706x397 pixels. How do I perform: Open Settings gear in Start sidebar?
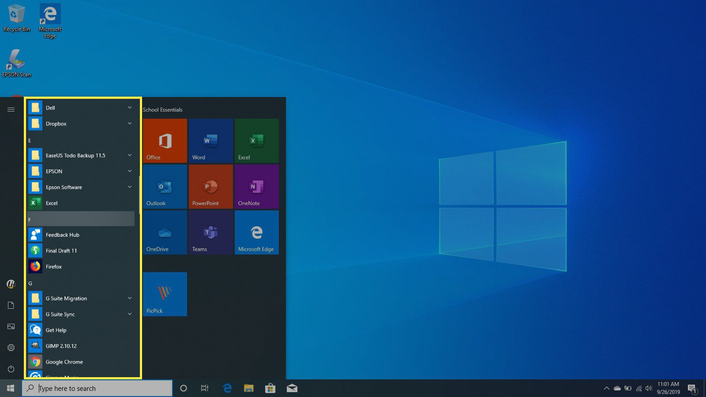coord(11,348)
